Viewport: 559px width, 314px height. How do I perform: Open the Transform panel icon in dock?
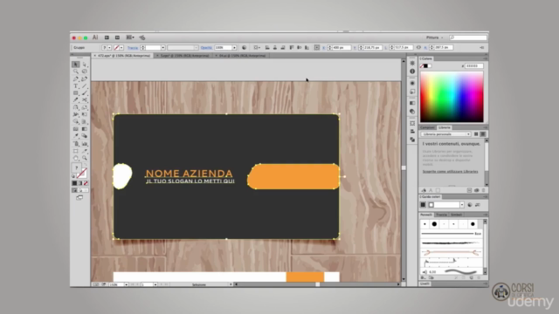click(412, 123)
